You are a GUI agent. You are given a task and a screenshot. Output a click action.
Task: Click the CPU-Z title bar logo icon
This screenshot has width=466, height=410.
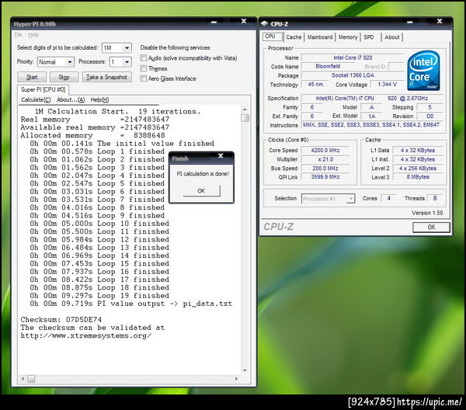click(265, 23)
